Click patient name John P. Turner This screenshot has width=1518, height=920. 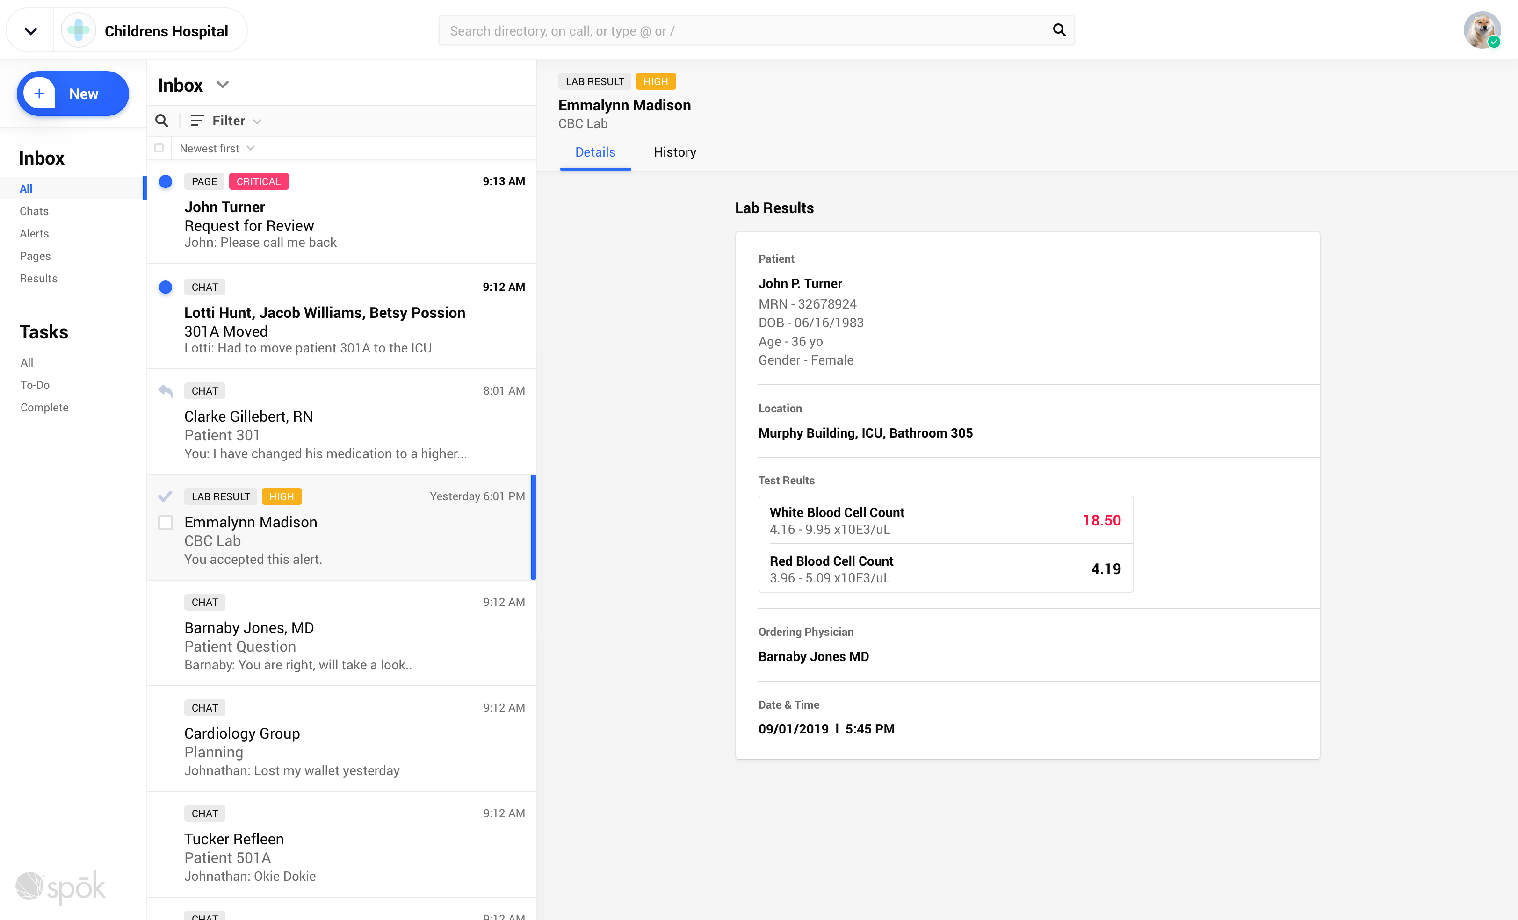click(800, 283)
